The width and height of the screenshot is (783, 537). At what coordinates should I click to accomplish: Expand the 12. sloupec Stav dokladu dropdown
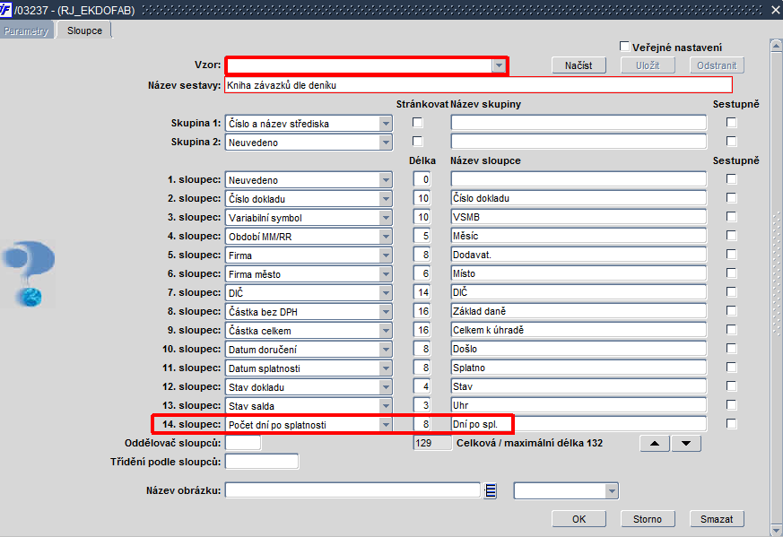385,386
